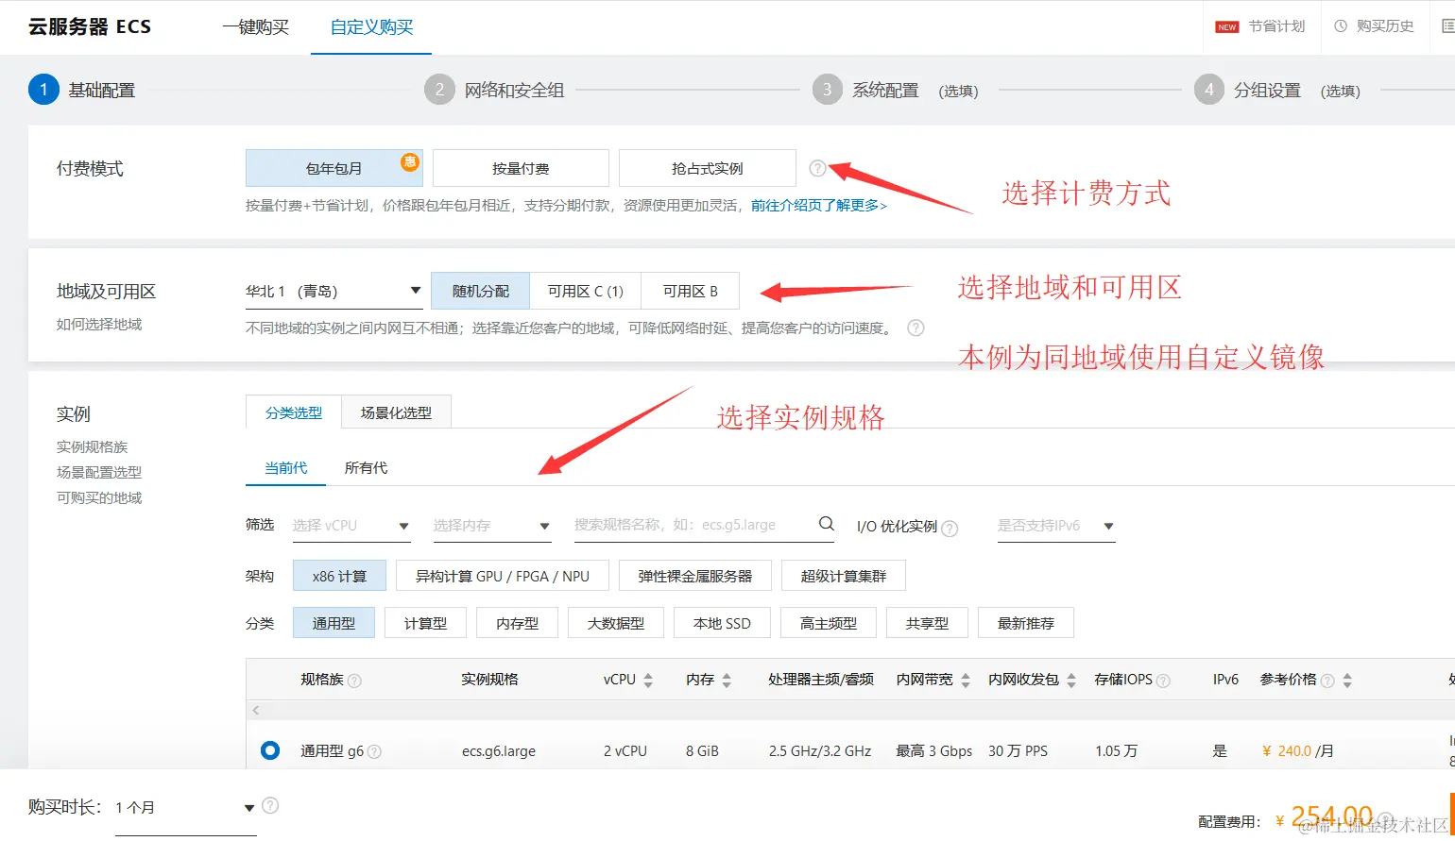Choose 可用区 C (1)
This screenshot has width=1455, height=841.
pos(586,291)
